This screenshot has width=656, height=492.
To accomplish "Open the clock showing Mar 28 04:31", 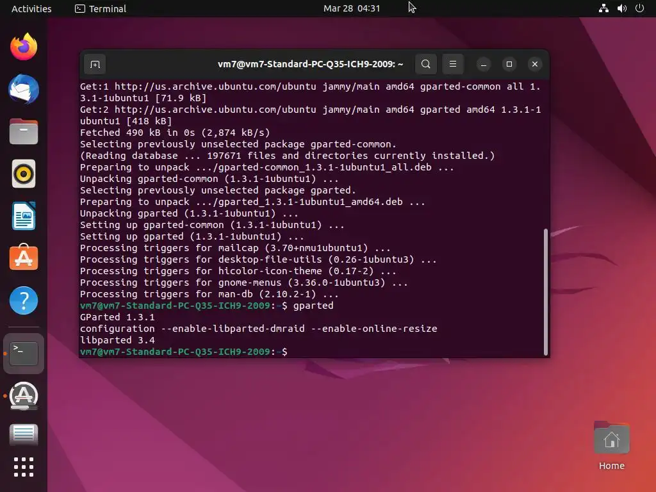I will click(352, 8).
